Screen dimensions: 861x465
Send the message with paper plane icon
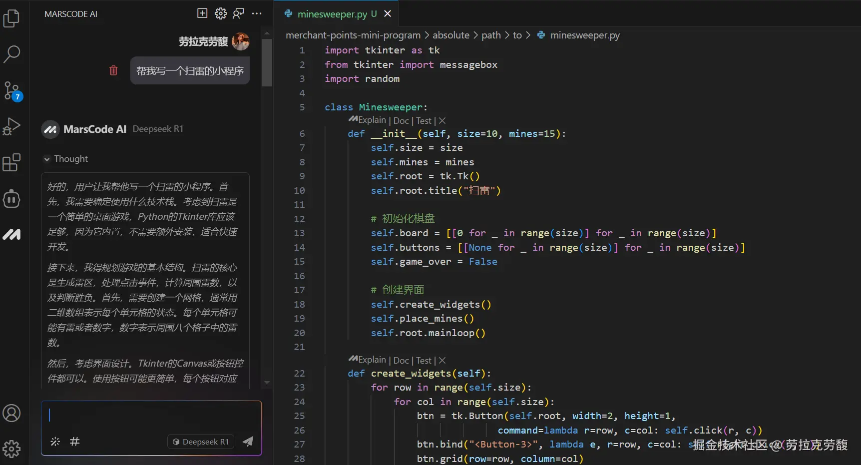coord(248,441)
